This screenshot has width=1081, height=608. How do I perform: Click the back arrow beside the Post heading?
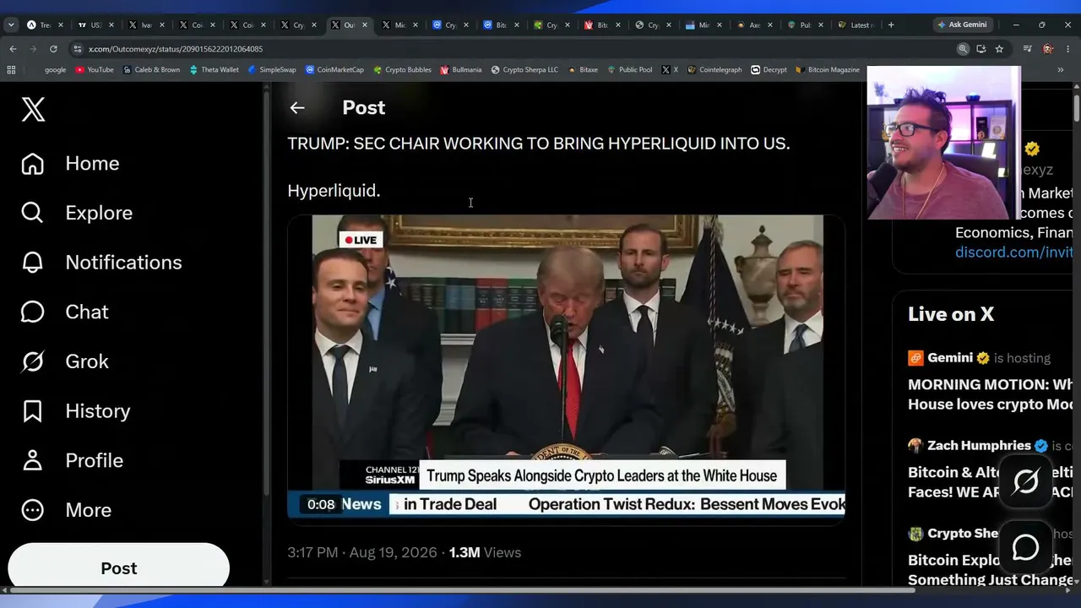(x=296, y=107)
